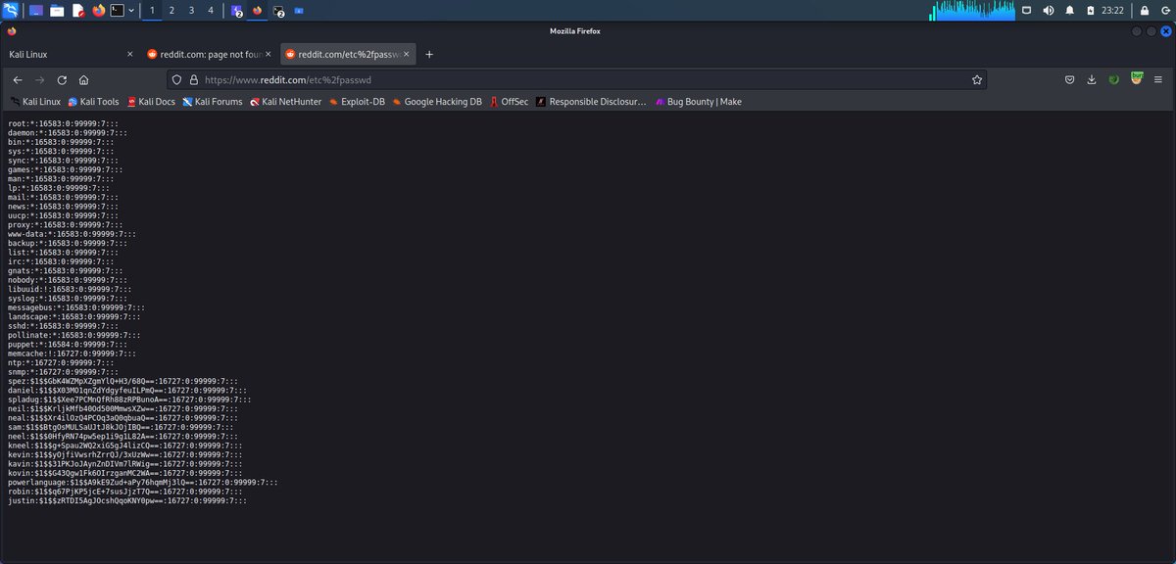1176x564 pixels.
Task: Click the daniel password hash line
Action: pyautogui.click(x=126, y=390)
